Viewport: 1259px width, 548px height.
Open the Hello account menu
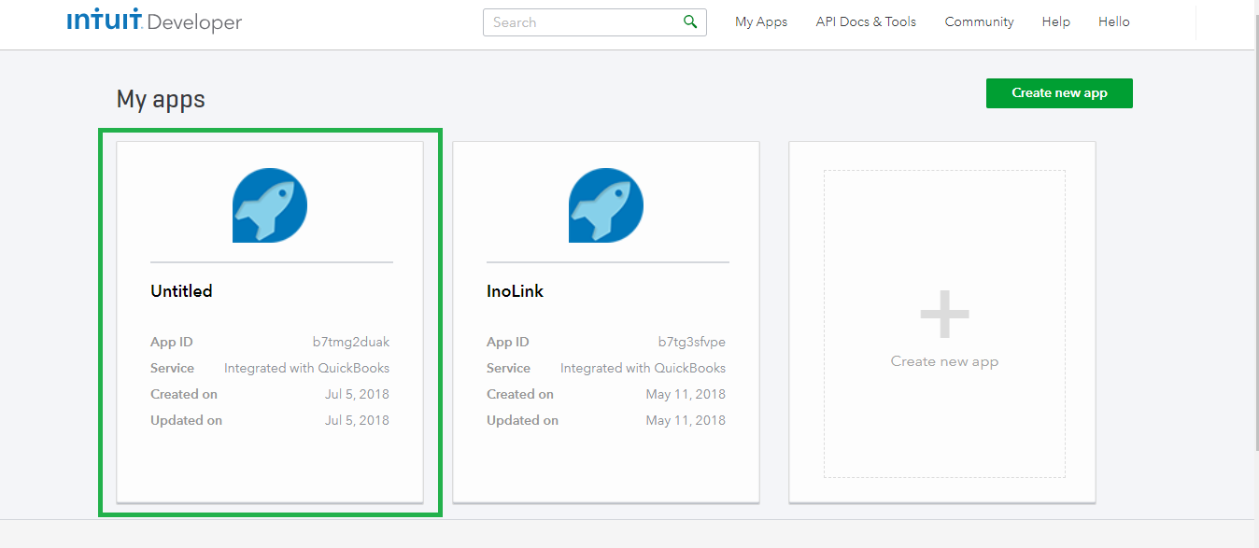[1114, 21]
